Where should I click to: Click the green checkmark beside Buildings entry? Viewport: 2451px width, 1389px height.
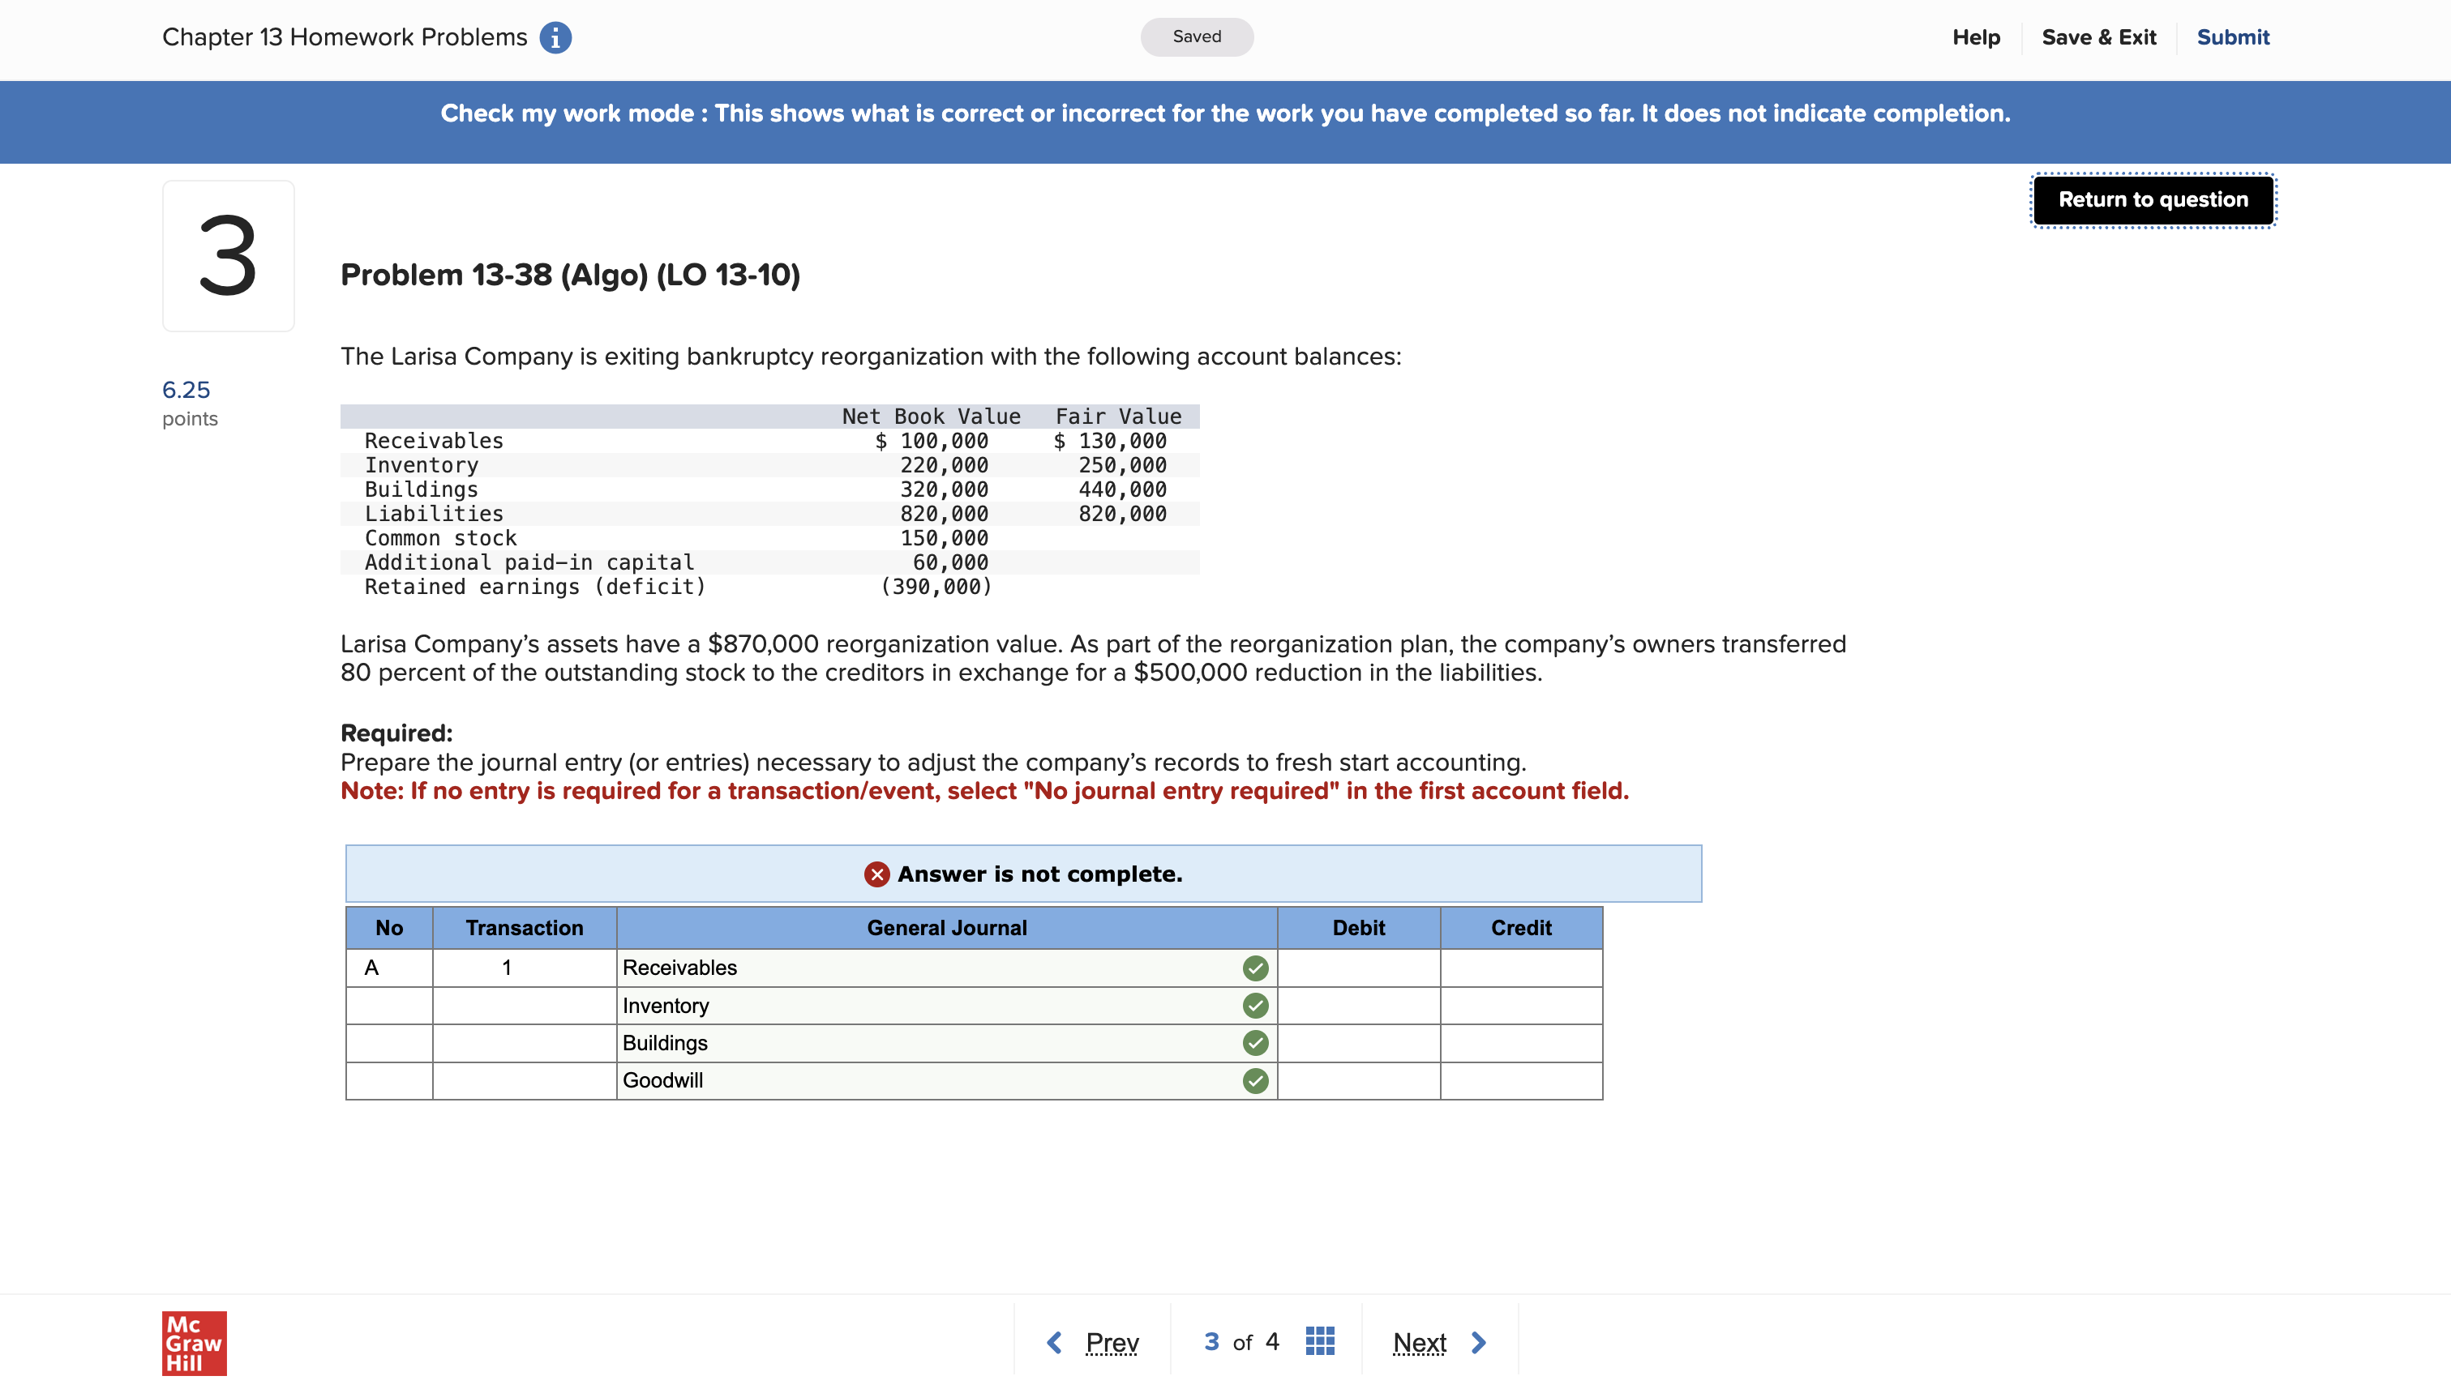[1255, 1043]
